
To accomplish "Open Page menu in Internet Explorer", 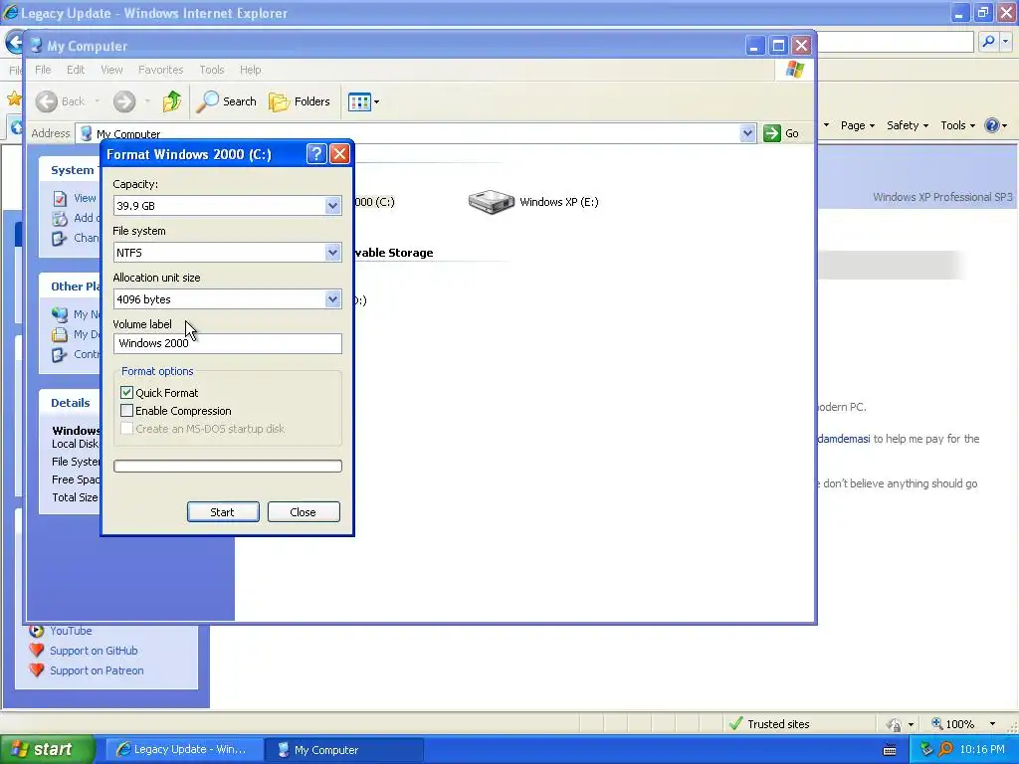I will (857, 125).
